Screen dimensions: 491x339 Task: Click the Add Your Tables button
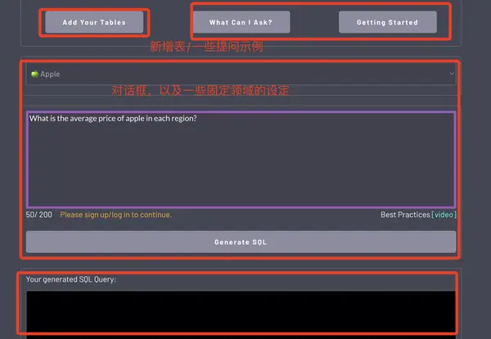(94, 22)
